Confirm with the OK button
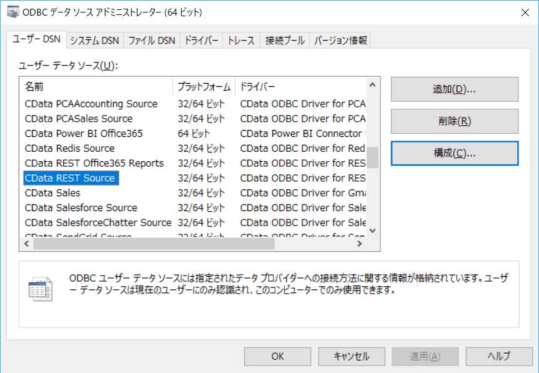Image resolution: width=539 pixels, height=373 pixels. pyautogui.click(x=277, y=357)
